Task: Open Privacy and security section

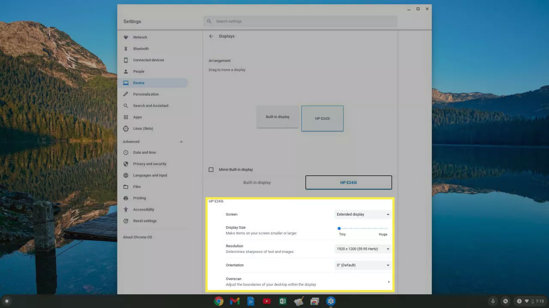Action: coord(150,164)
